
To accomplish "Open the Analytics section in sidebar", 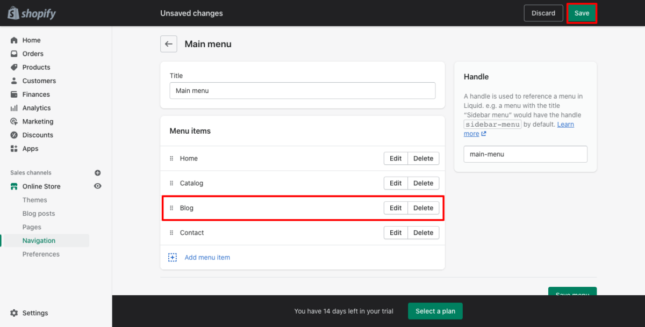I will click(x=36, y=108).
